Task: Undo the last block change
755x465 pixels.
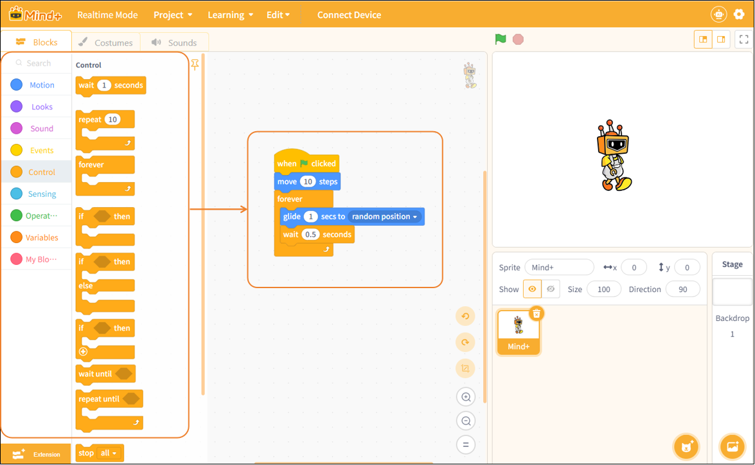Action: [465, 316]
